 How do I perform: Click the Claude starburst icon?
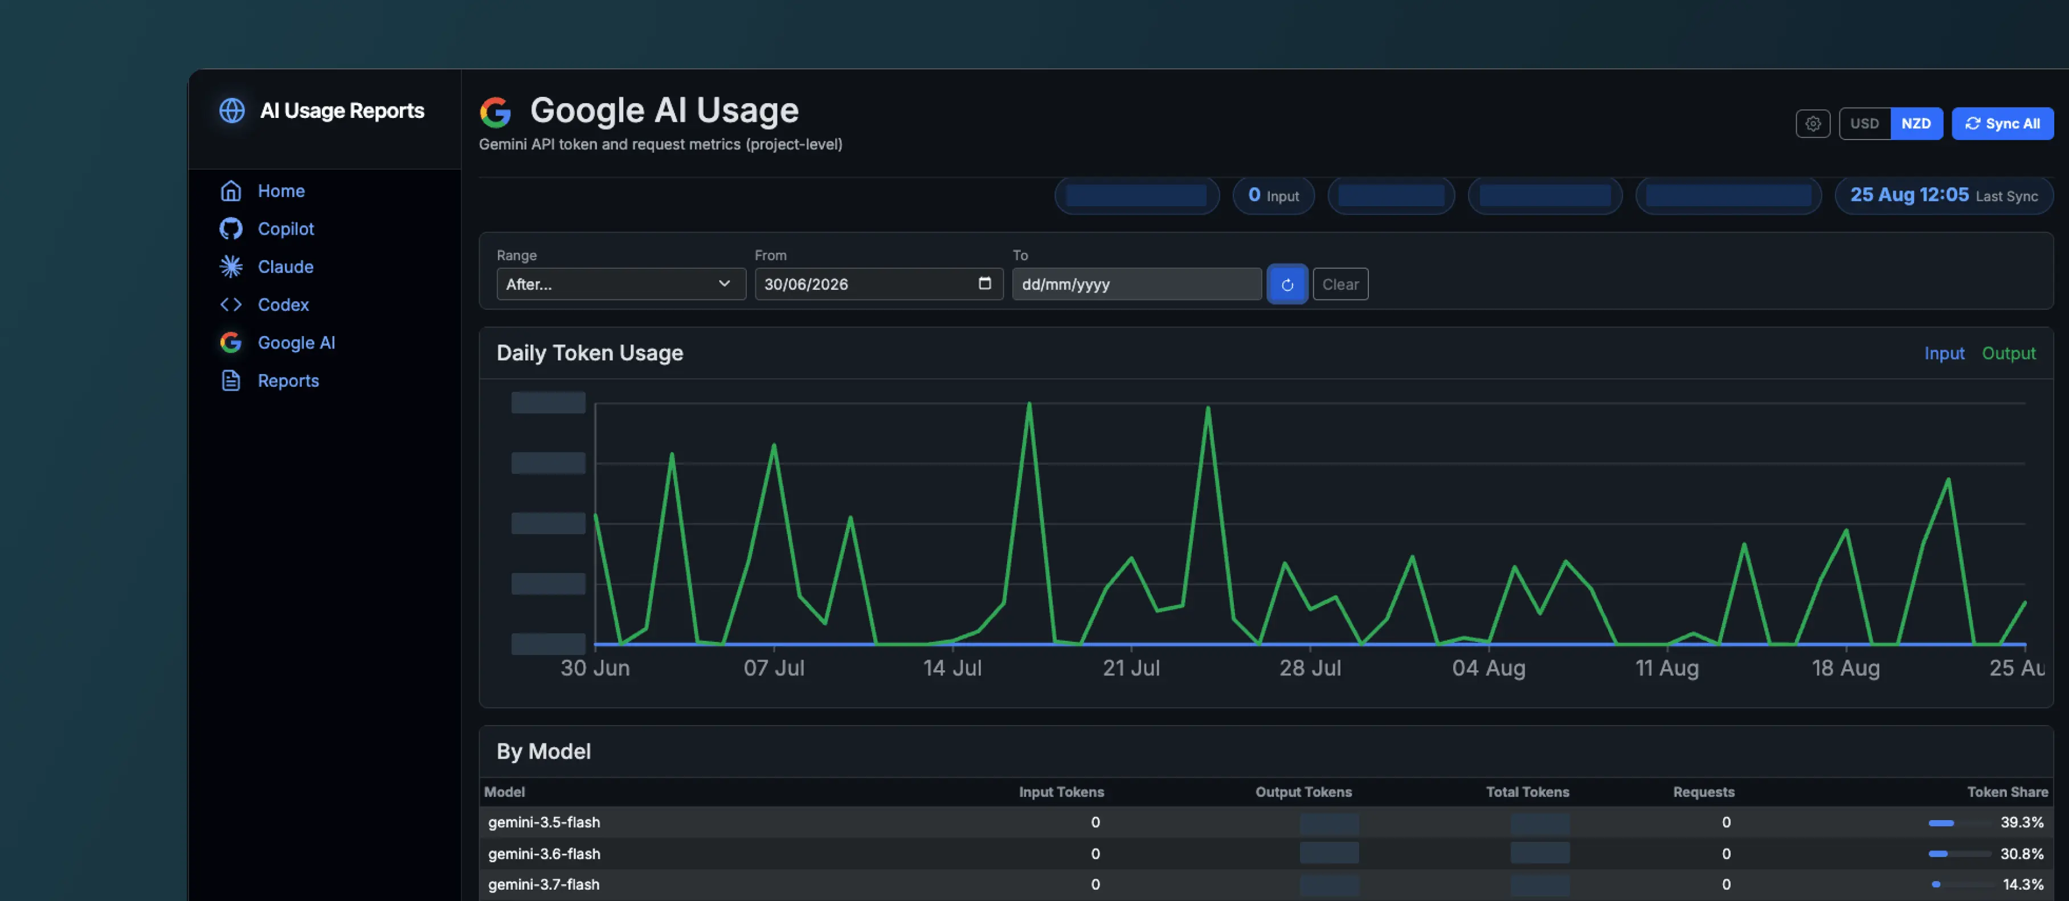[x=231, y=267]
